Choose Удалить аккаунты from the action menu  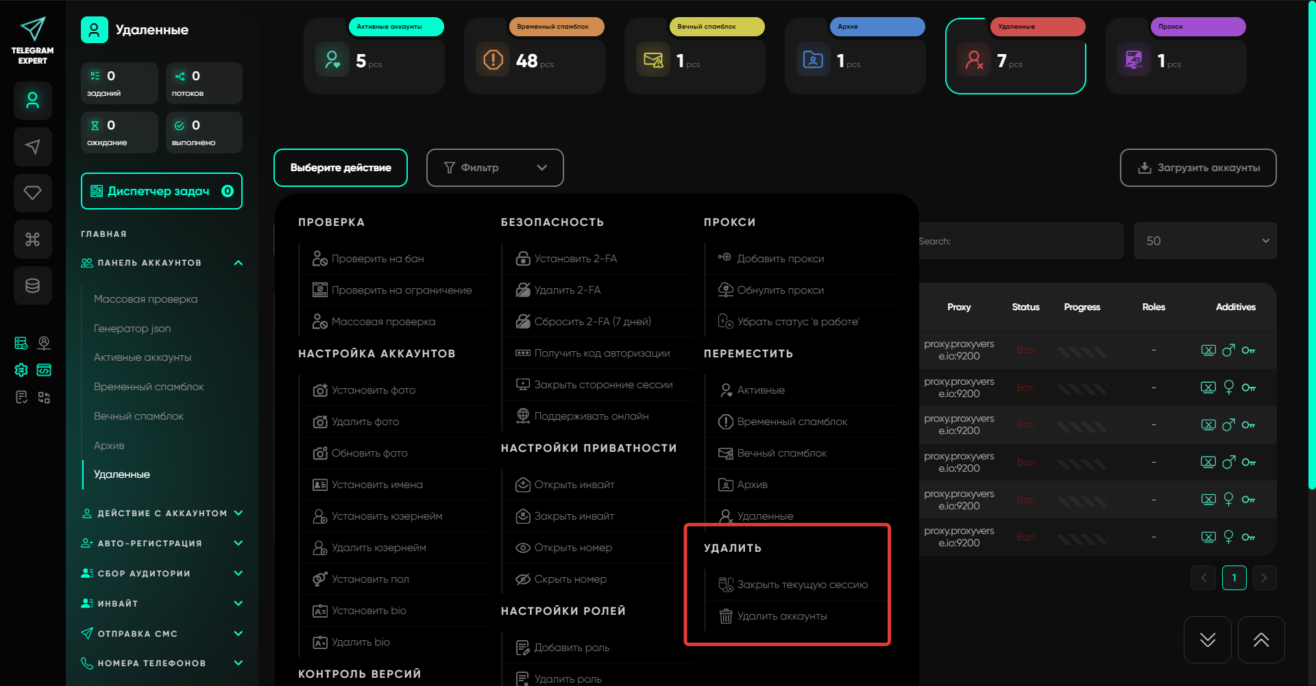coord(781,616)
